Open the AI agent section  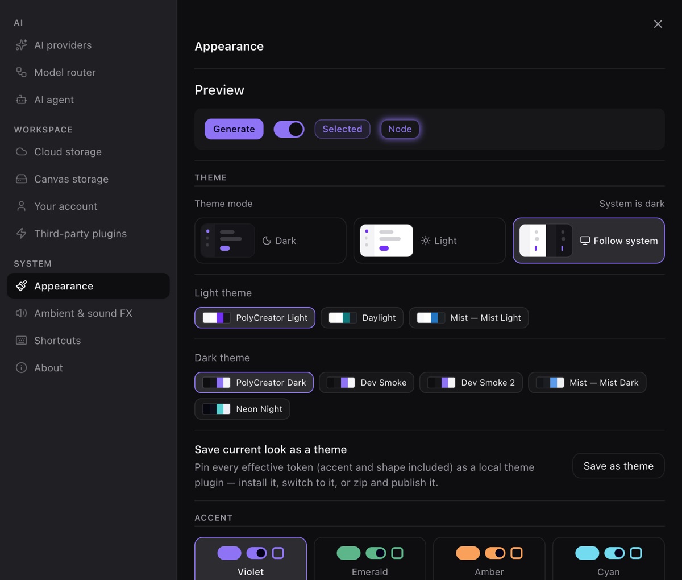tap(88, 100)
